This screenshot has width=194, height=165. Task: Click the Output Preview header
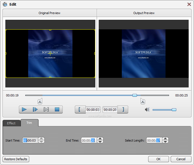144,13
